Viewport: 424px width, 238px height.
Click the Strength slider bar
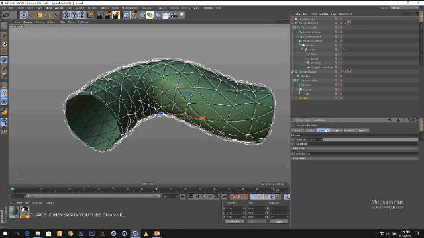pyautogui.click(x=370, y=139)
